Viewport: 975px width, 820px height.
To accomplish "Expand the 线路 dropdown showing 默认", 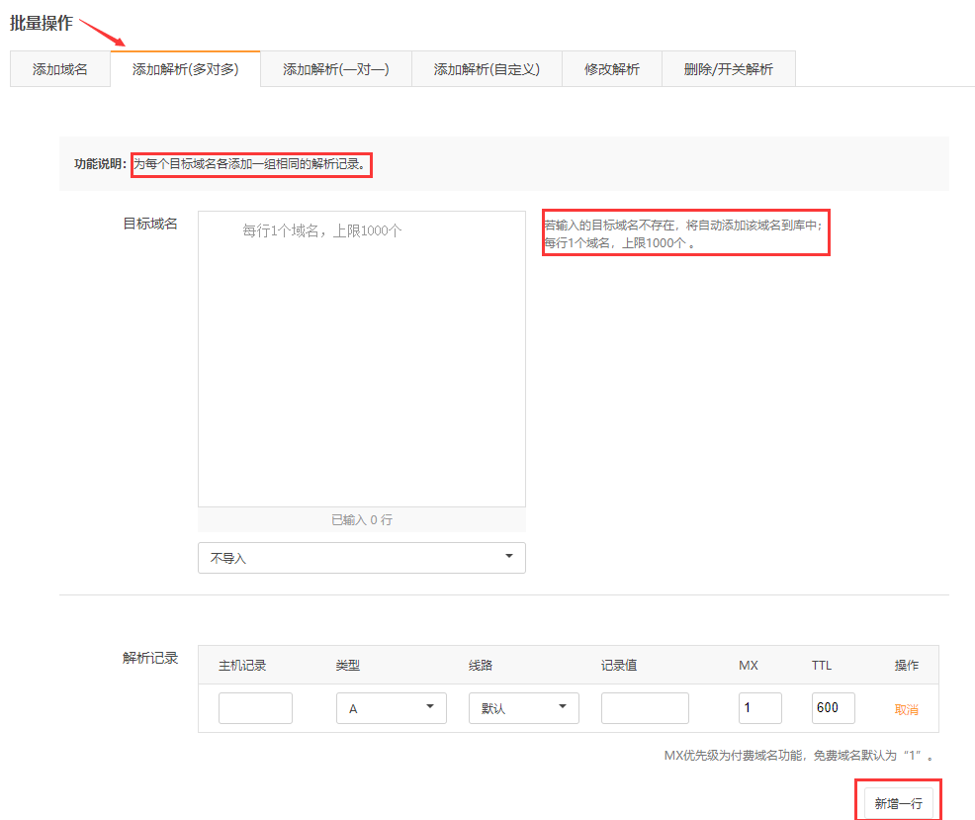I will tap(523, 708).
